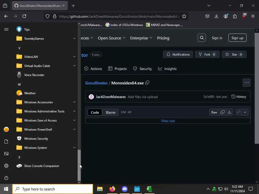Copy file path icon next to Monoxidex64.exe
259x194 pixels.
(x=147, y=83)
